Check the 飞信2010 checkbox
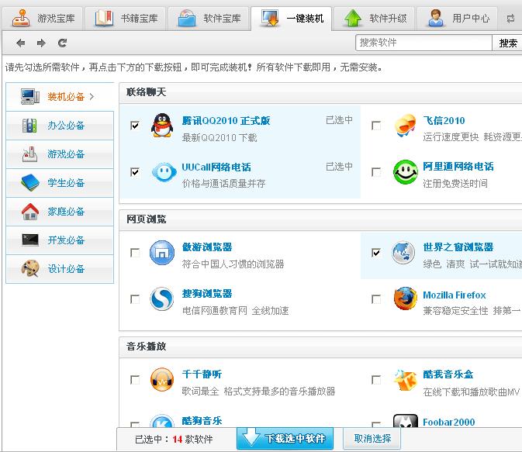The width and height of the screenshot is (522, 452). coord(376,126)
